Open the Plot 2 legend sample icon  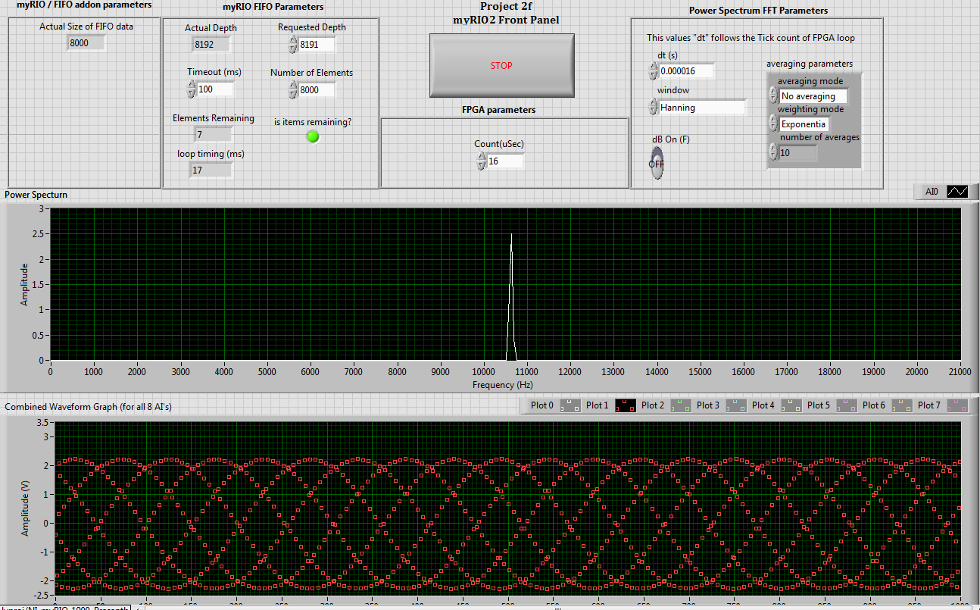click(x=681, y=405)
